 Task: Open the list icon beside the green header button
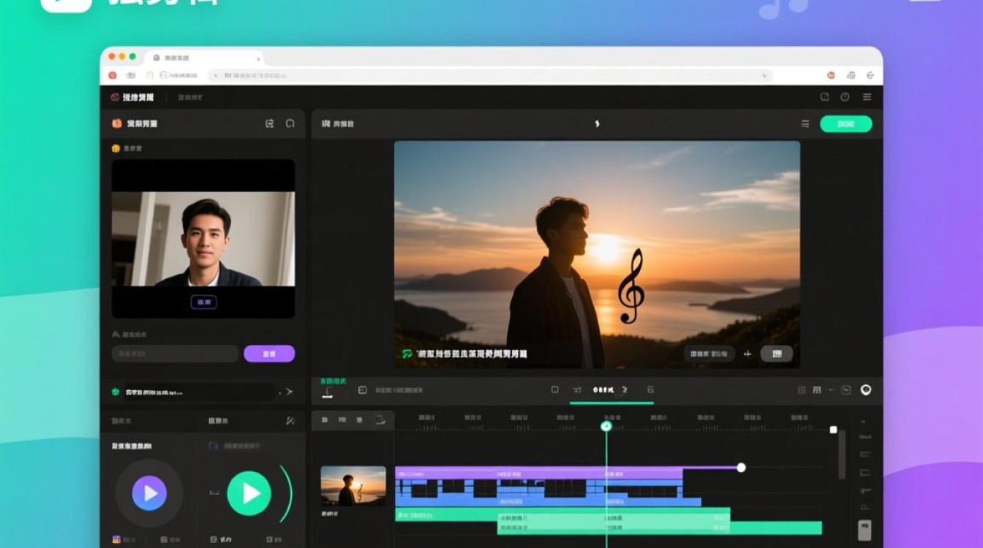[x=805, y=124]
